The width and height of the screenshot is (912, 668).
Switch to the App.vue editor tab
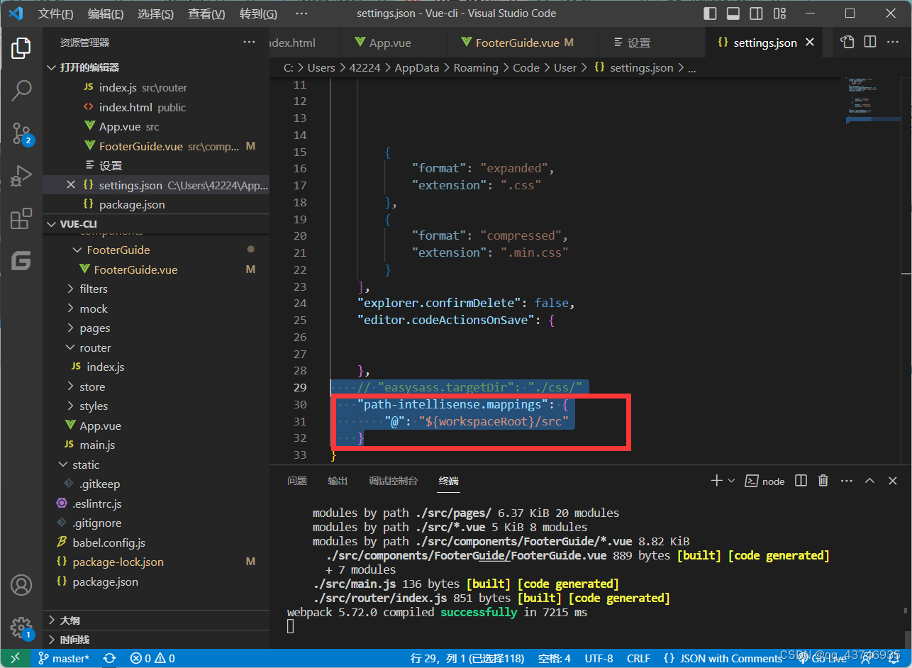(394, 43)
